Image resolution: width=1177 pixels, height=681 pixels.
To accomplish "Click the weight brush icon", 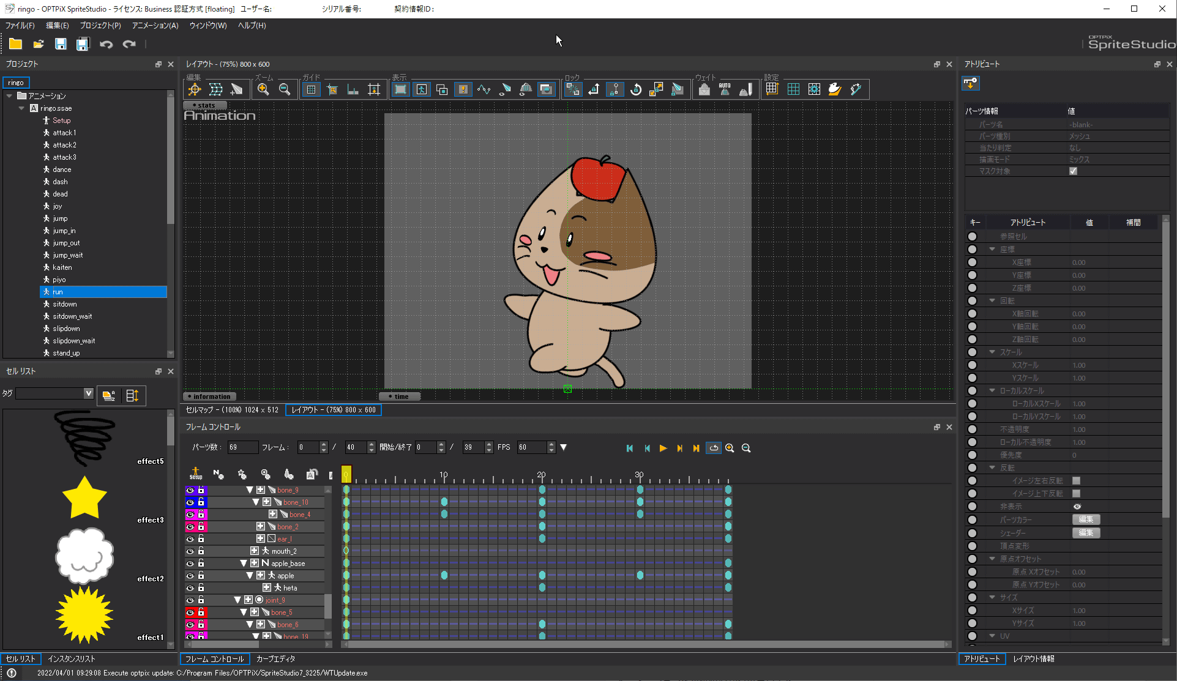I will click(x=745, y=89).
